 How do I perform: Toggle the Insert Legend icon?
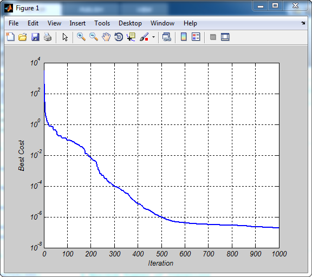click(x=196, y=37)
